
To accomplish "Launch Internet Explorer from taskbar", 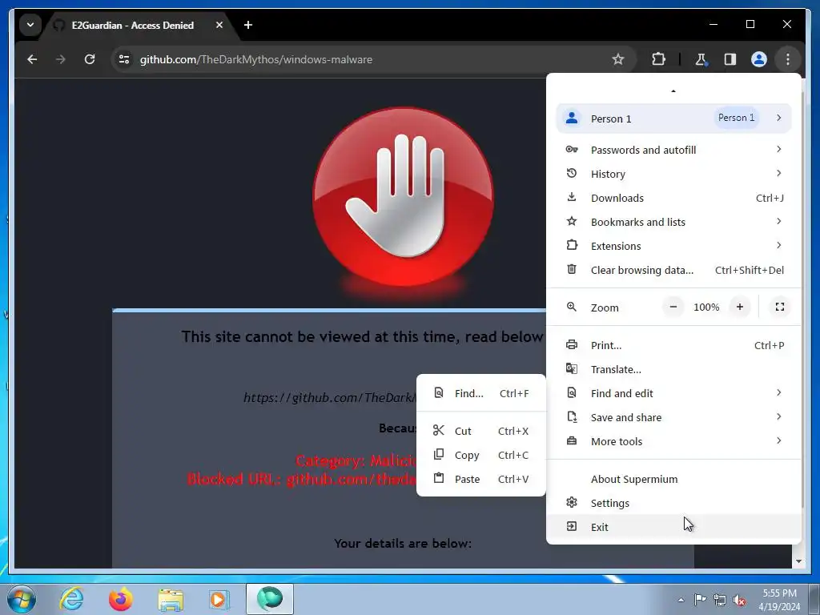I will coord(71,599).
